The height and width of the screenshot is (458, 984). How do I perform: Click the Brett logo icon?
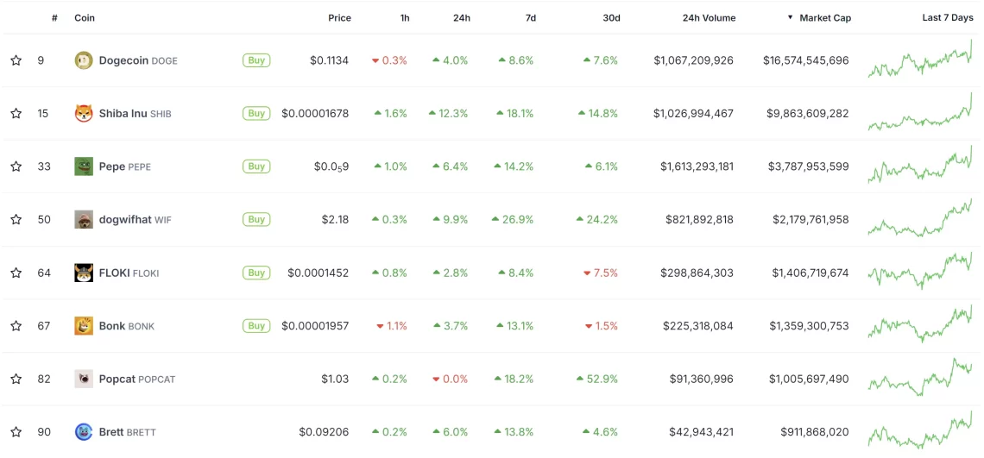(x=84, y=431)
